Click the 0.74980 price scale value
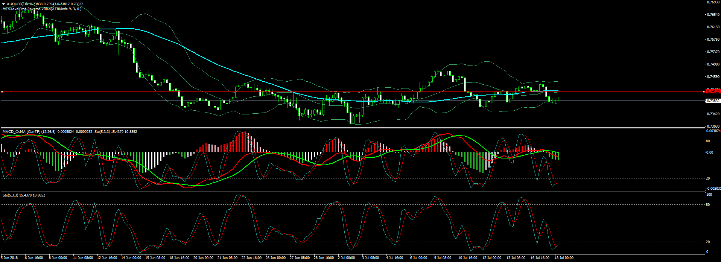Screen dimensions: 721x262 click(x=713, y=64)
